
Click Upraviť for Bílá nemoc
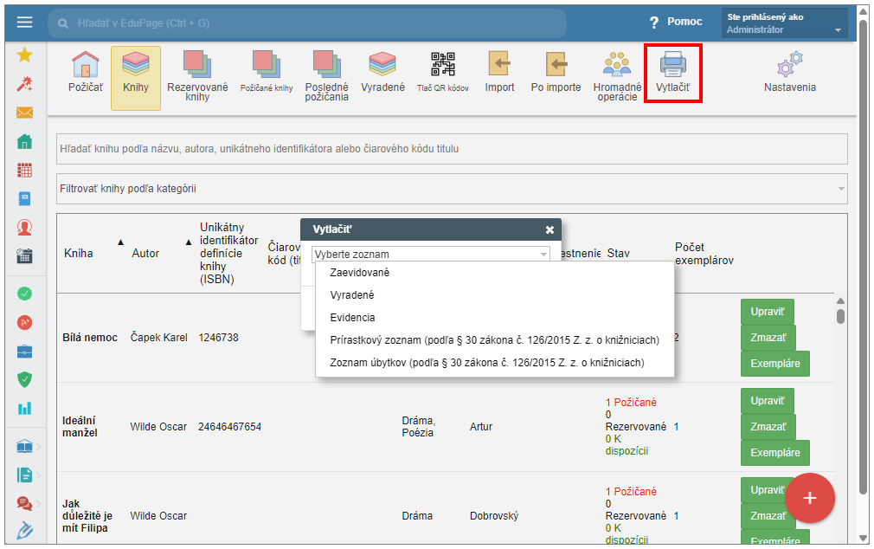point(767,311)
